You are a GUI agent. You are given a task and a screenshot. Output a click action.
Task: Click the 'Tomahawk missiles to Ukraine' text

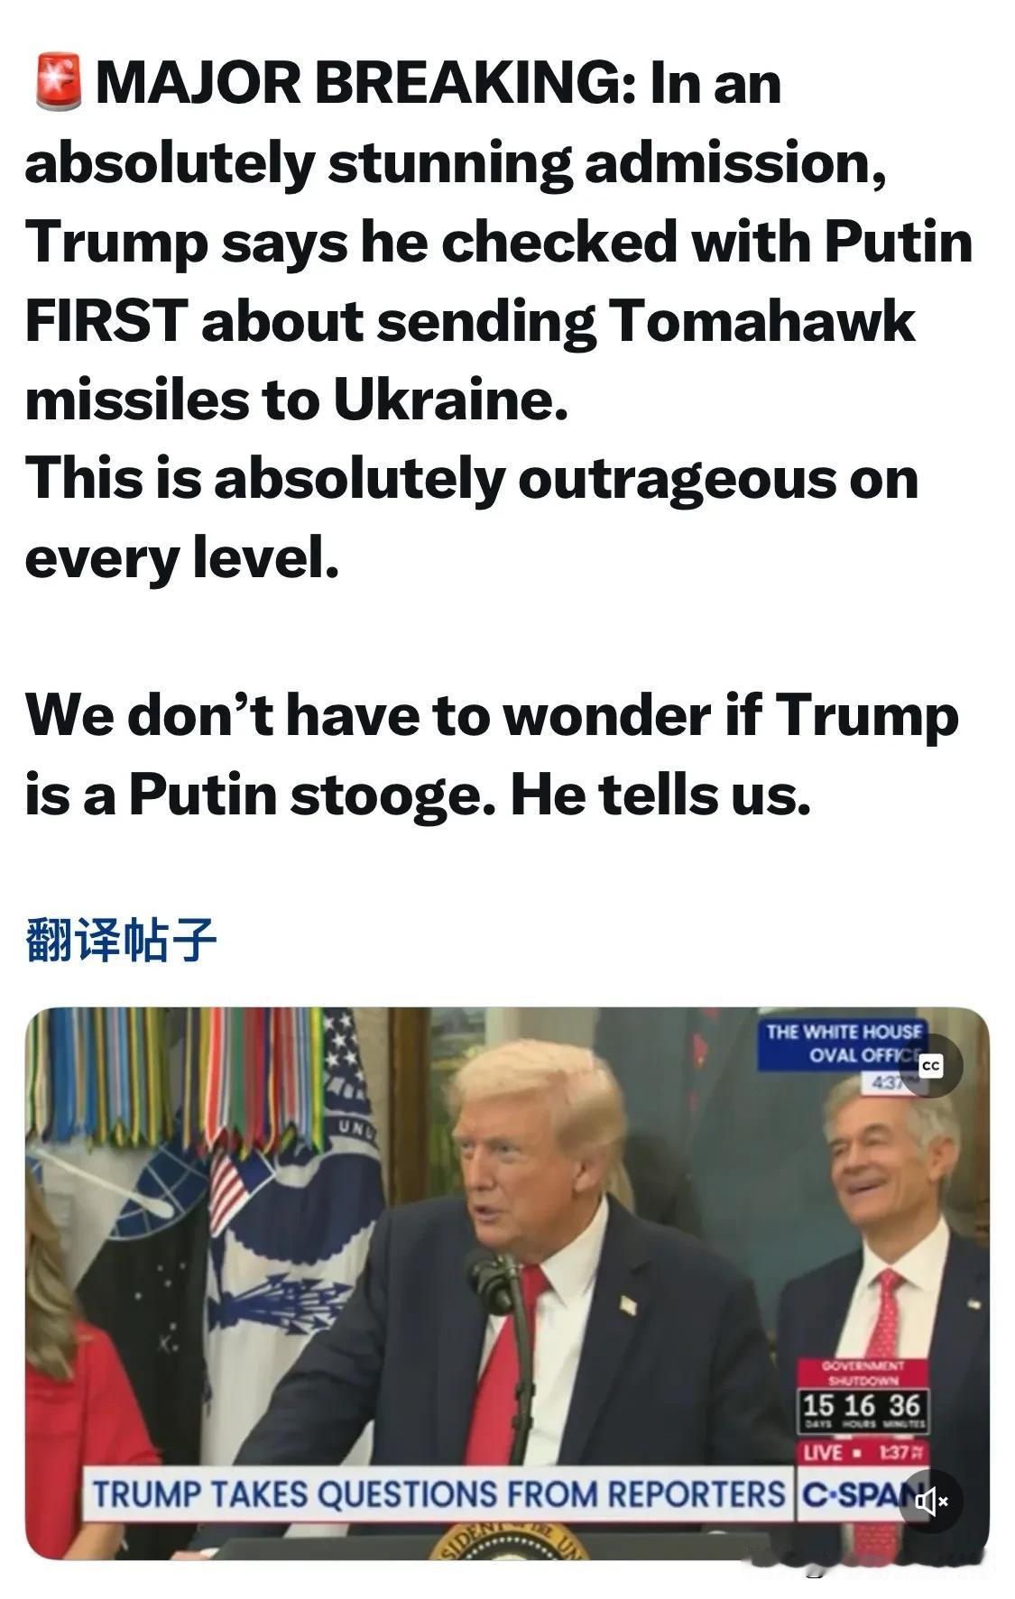470,360
